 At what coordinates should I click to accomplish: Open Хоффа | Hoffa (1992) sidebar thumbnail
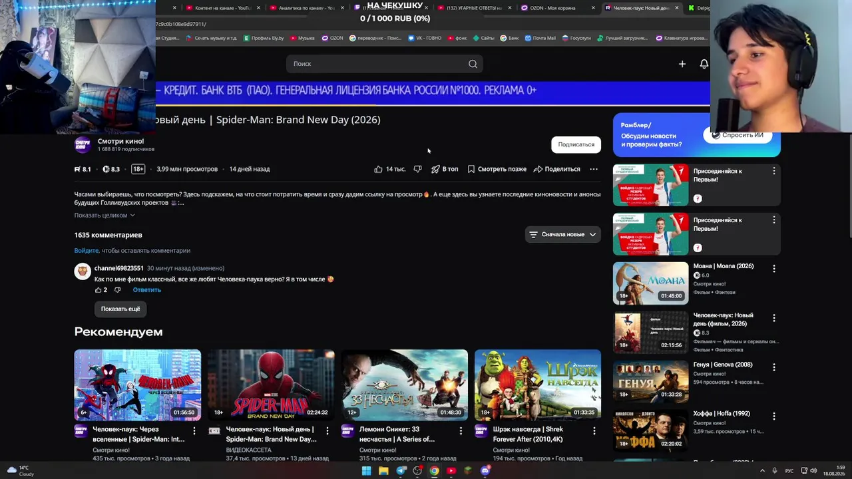click(650, 431)
